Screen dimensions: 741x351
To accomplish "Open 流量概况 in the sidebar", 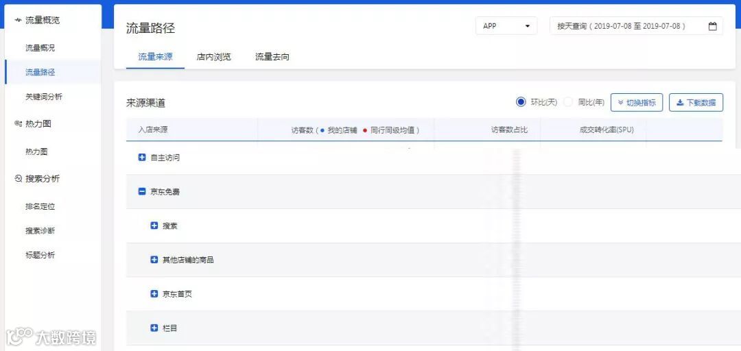I will 40,48.
